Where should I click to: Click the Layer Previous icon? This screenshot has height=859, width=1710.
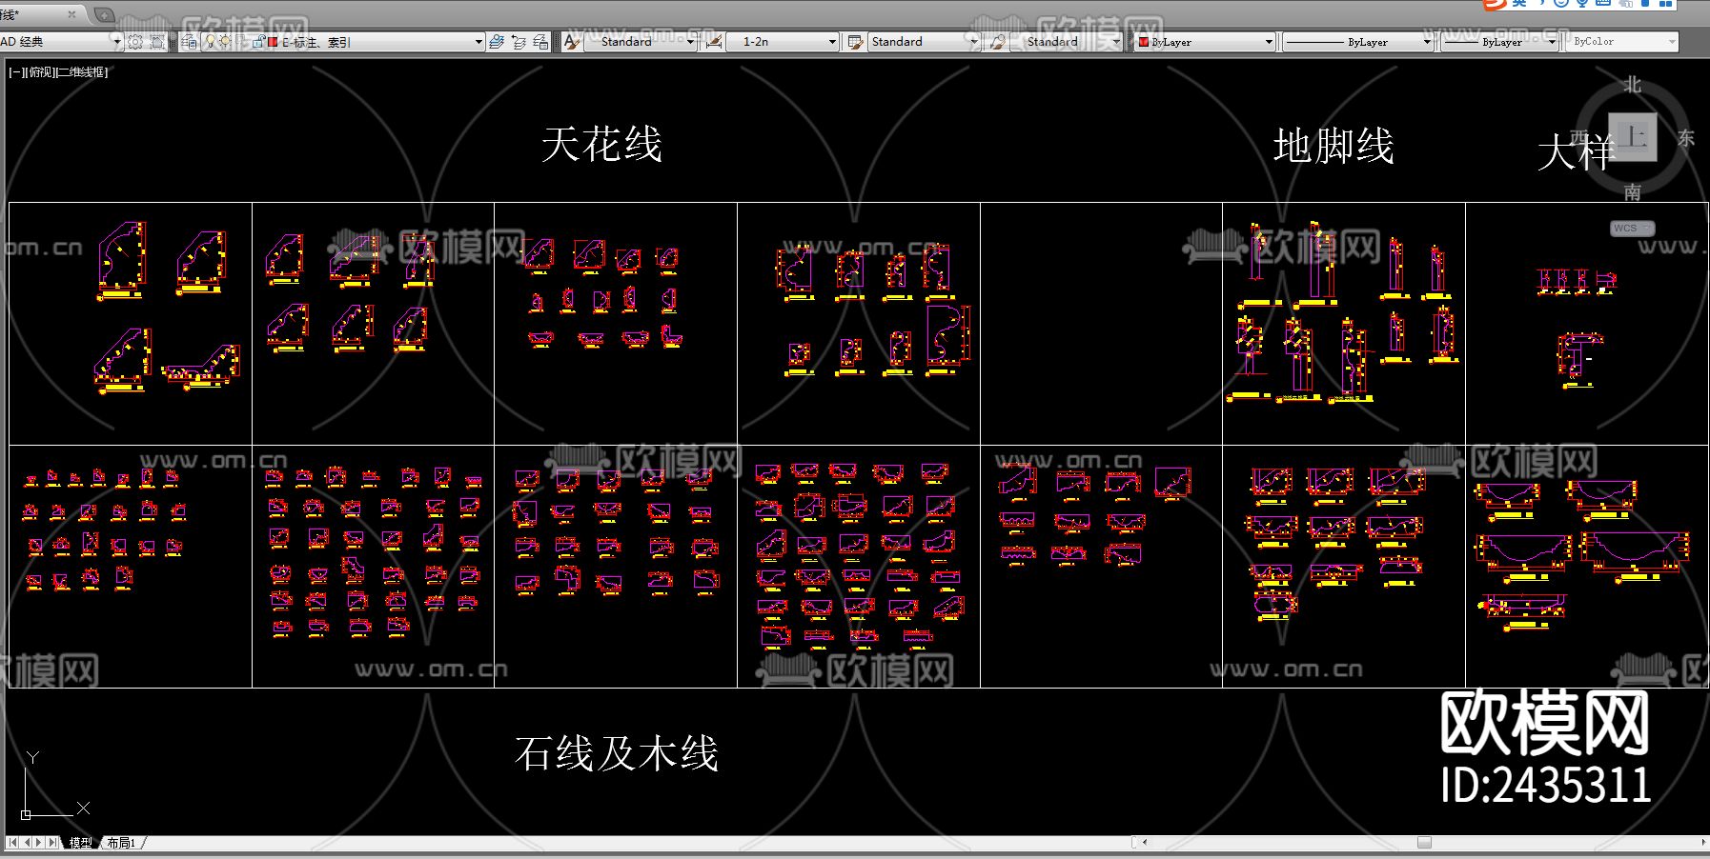tap(519, 42)
